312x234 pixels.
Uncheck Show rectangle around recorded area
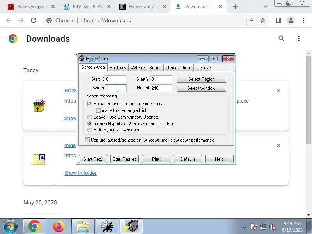click(x=90, y=104)
